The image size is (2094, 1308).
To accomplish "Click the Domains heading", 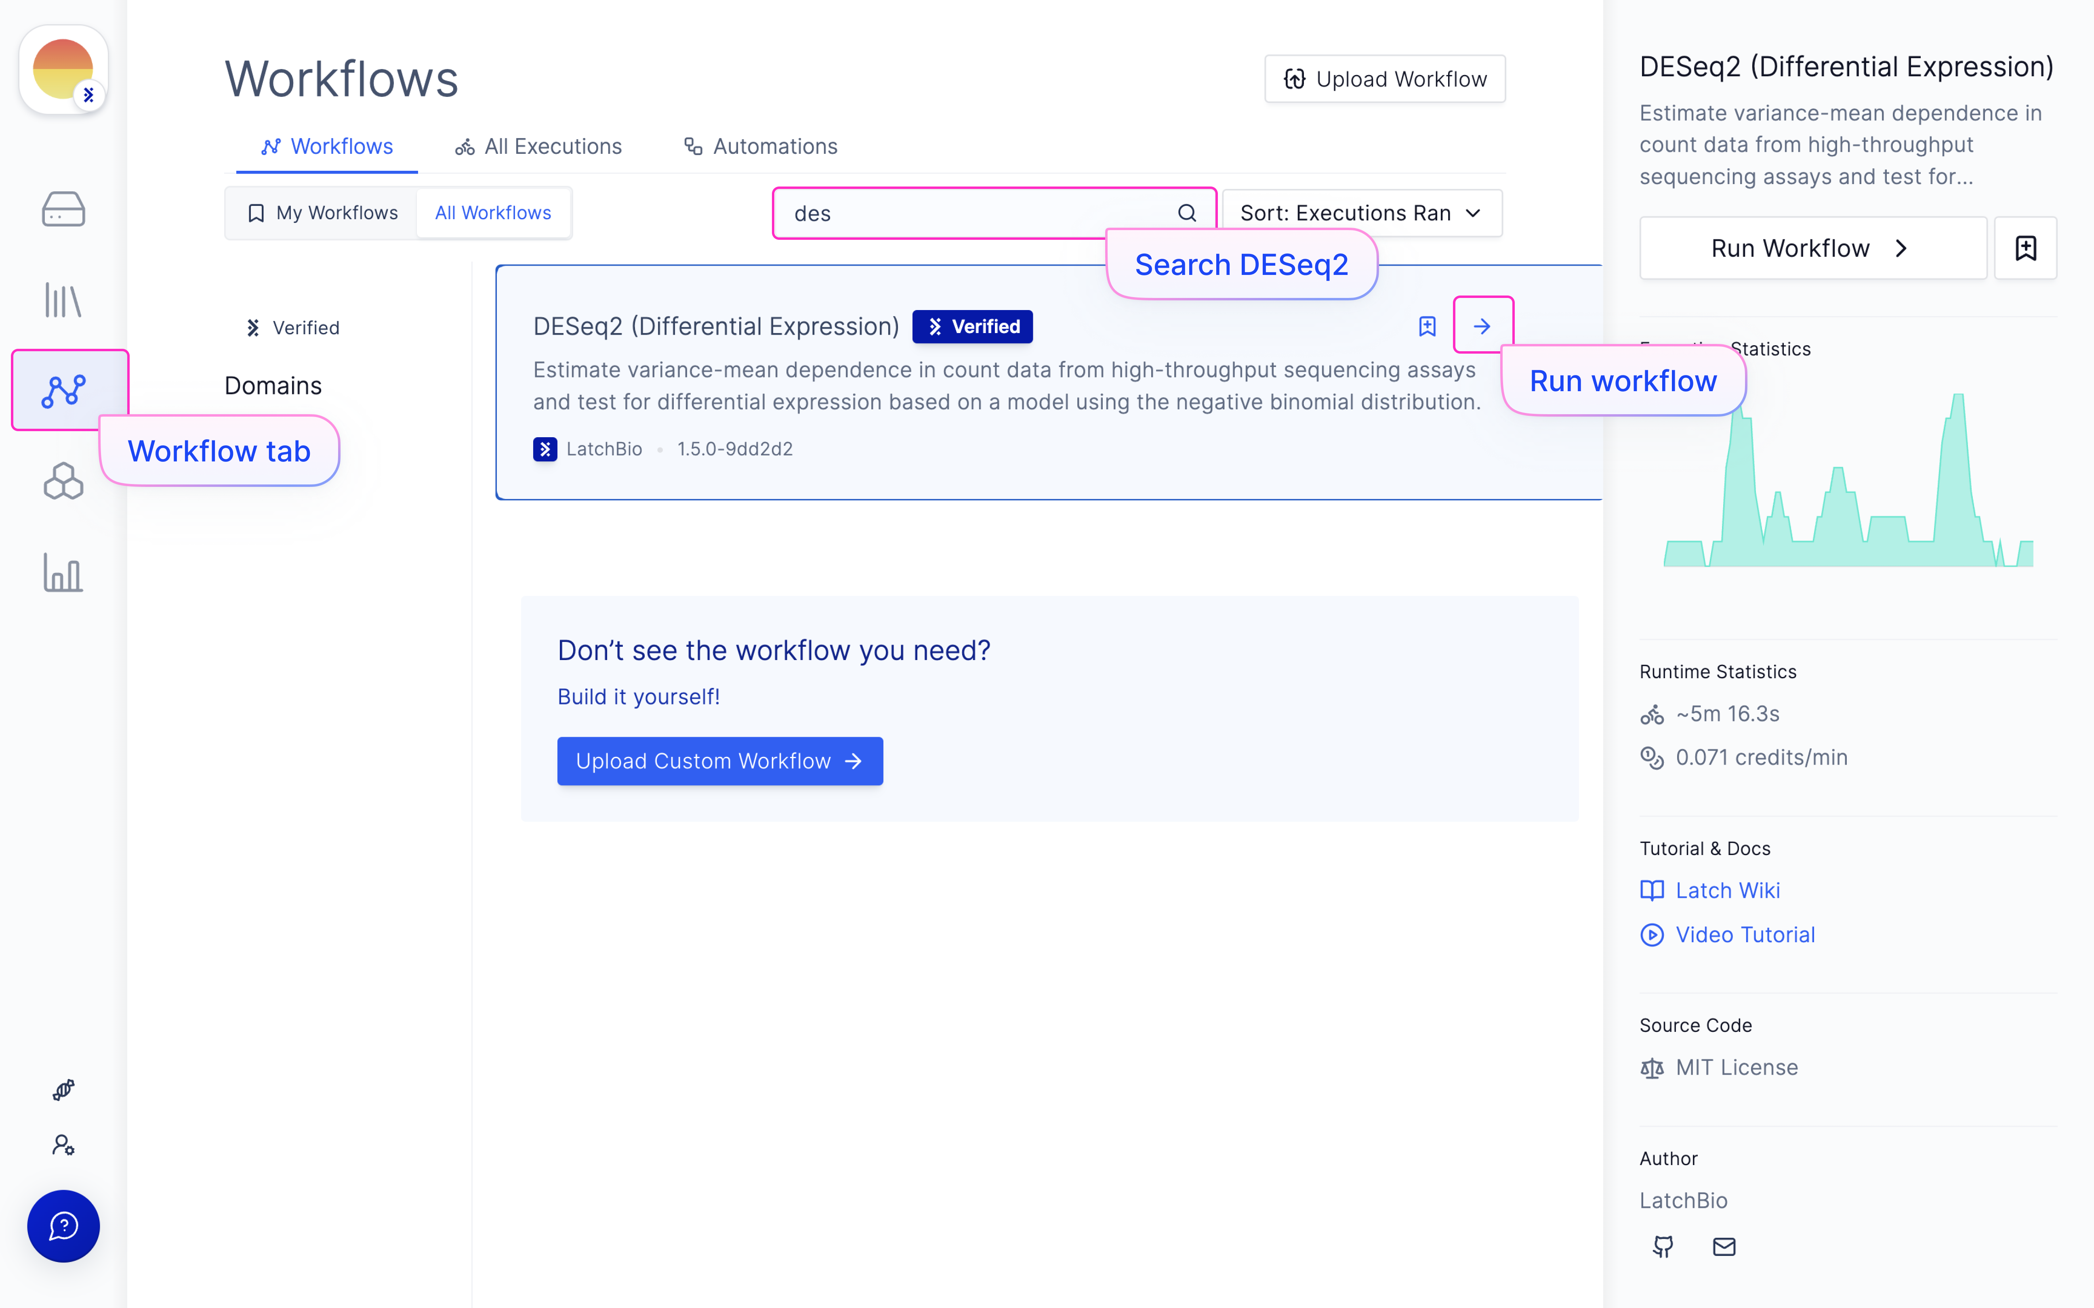I will [x=273, y=386].
